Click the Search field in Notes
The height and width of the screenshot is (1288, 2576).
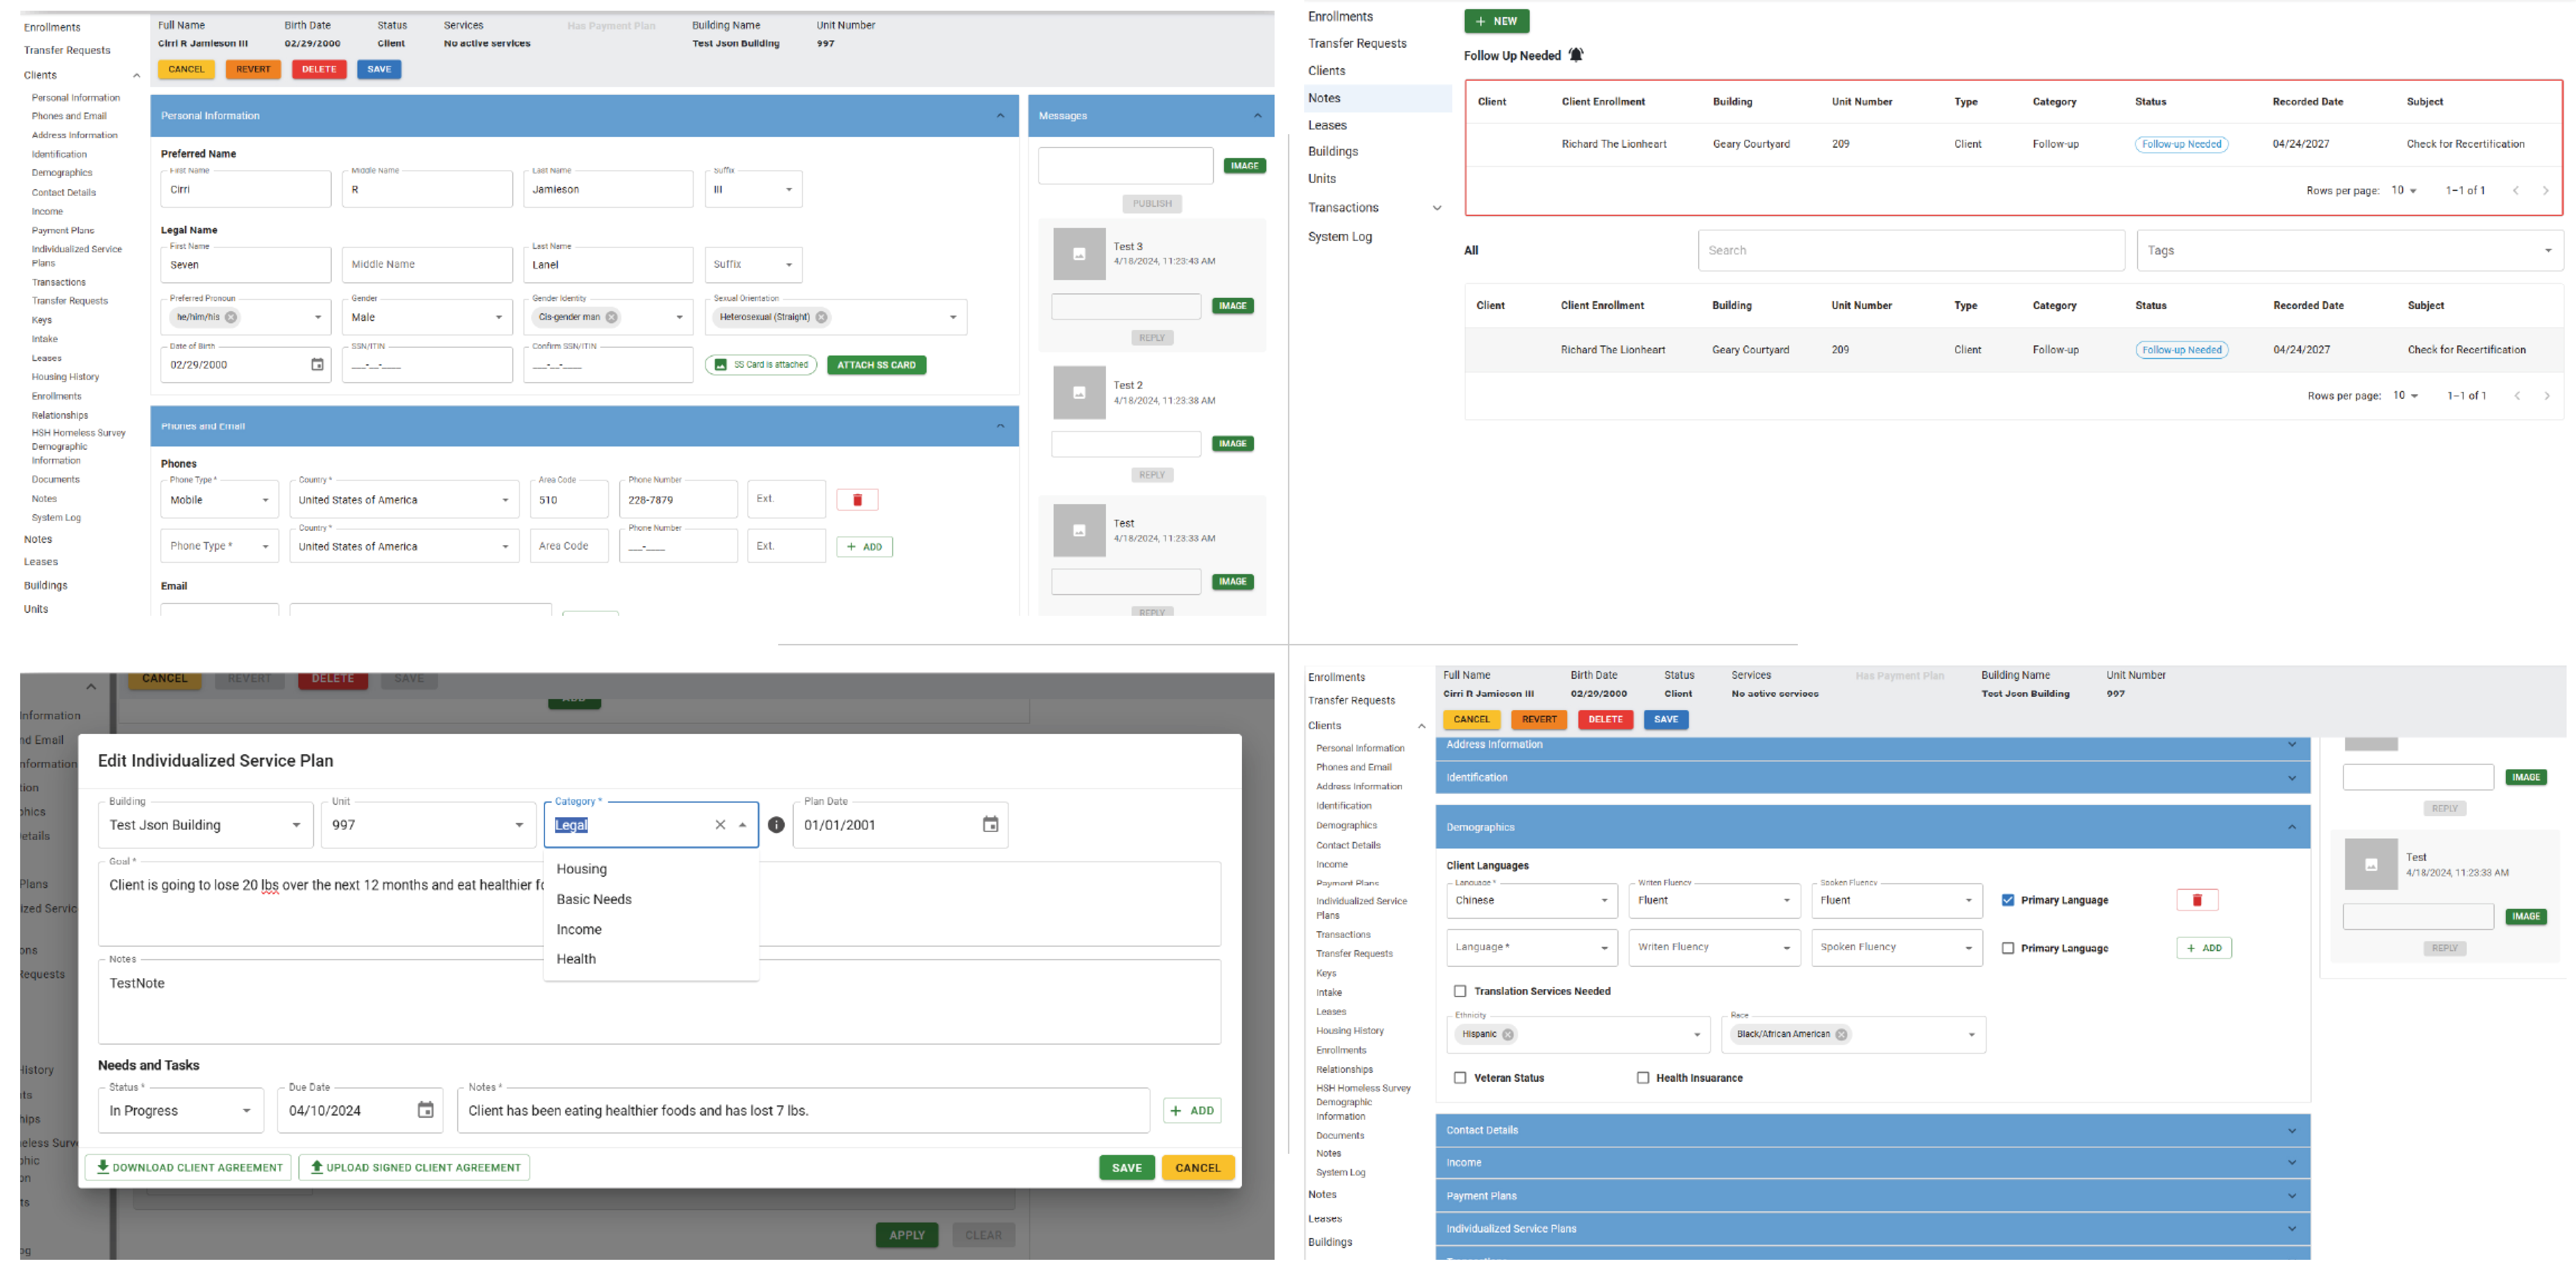tap(1911, 251)
